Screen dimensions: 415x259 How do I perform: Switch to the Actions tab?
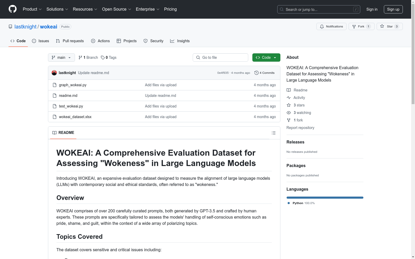point(100,41)
